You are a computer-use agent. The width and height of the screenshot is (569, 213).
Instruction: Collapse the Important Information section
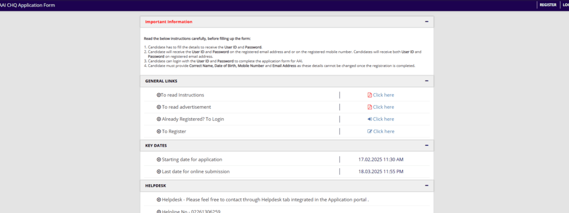(427, 22)
